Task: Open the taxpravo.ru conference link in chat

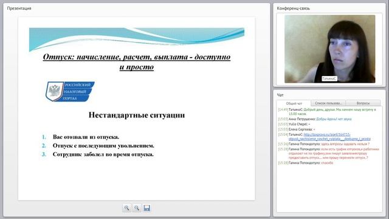Action: point(329,136)
